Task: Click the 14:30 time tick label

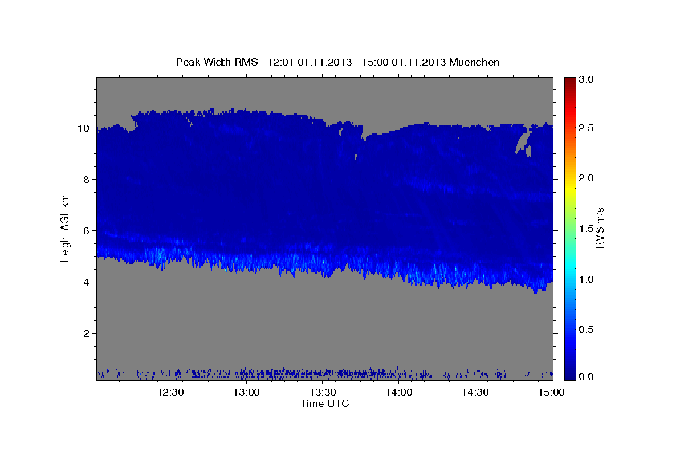Action: tap(475, 392)
